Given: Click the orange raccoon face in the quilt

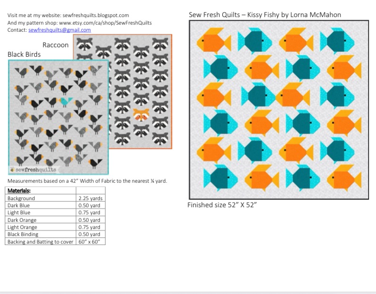Looking at the screenshot, I should pos(140,114).
